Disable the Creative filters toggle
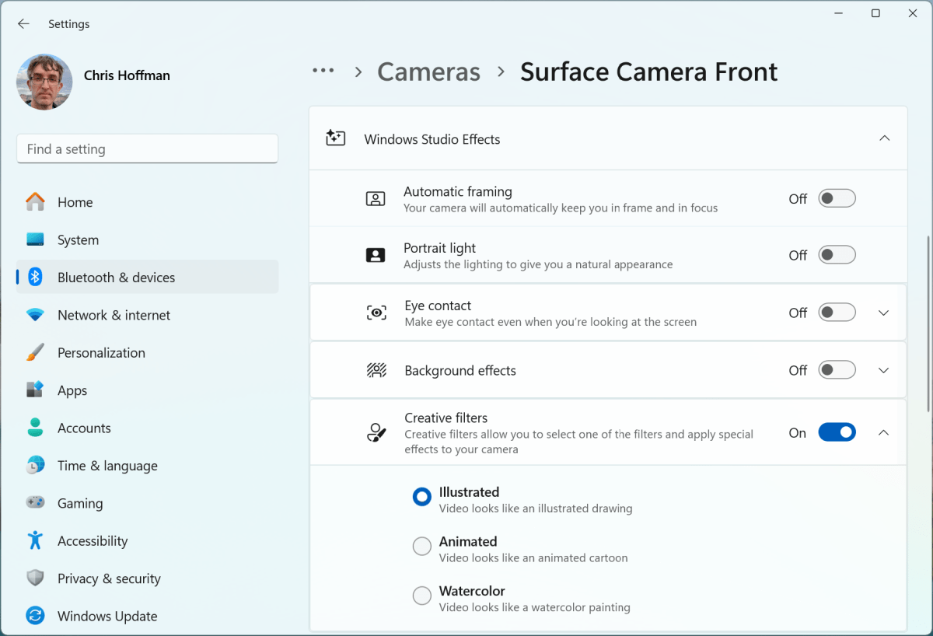 click(837, 432)
